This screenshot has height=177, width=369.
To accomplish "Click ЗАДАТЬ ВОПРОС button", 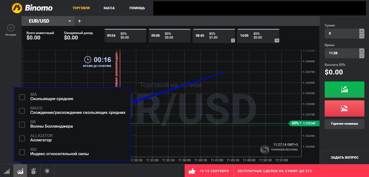I will [x=344, y=157].
